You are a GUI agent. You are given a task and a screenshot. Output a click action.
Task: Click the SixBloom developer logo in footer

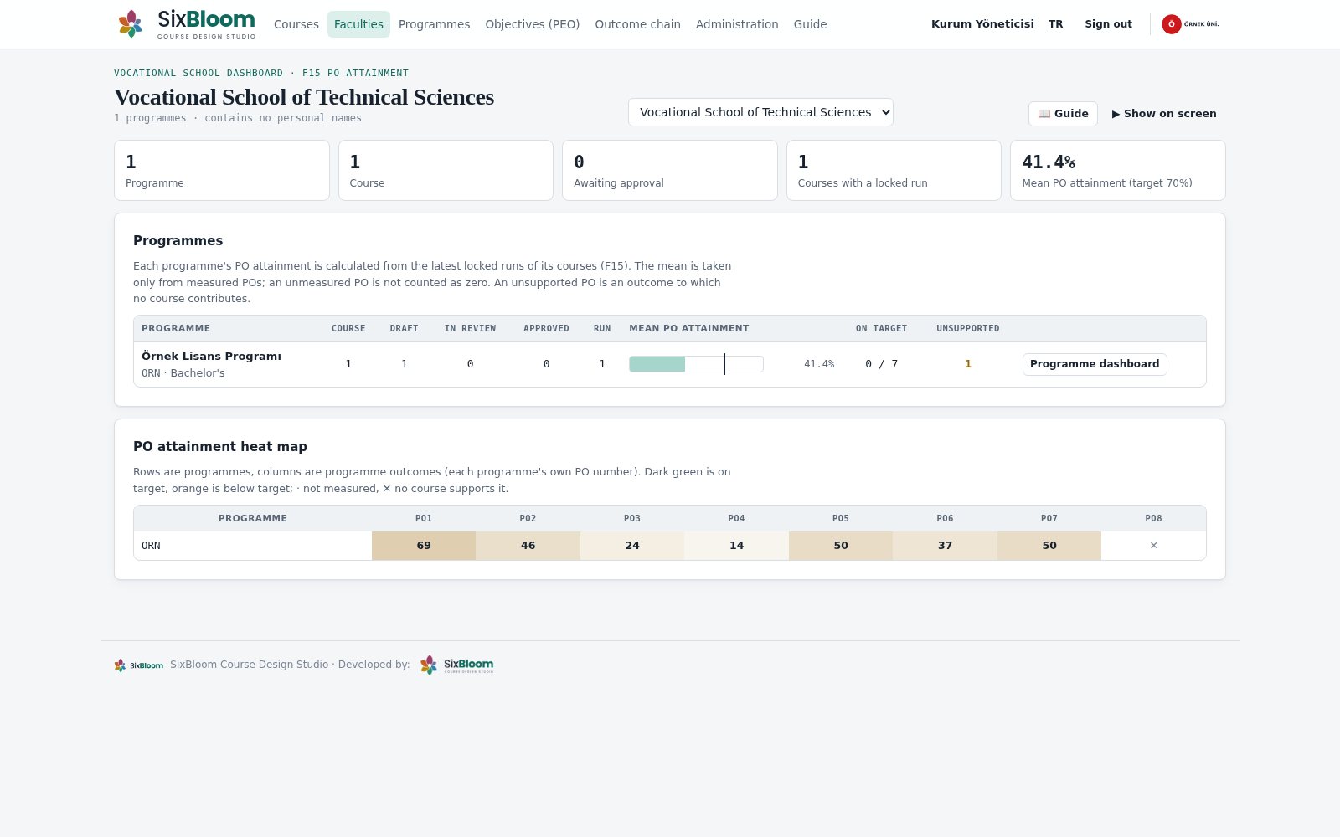tap(456, 665)
